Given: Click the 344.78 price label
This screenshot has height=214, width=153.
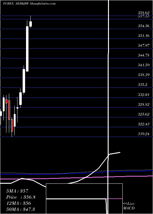Looking at the screenshot, I should tap(144, 55).
